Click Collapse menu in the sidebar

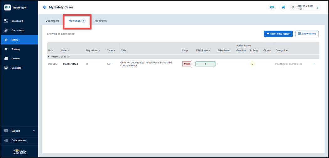coord(19,140)
